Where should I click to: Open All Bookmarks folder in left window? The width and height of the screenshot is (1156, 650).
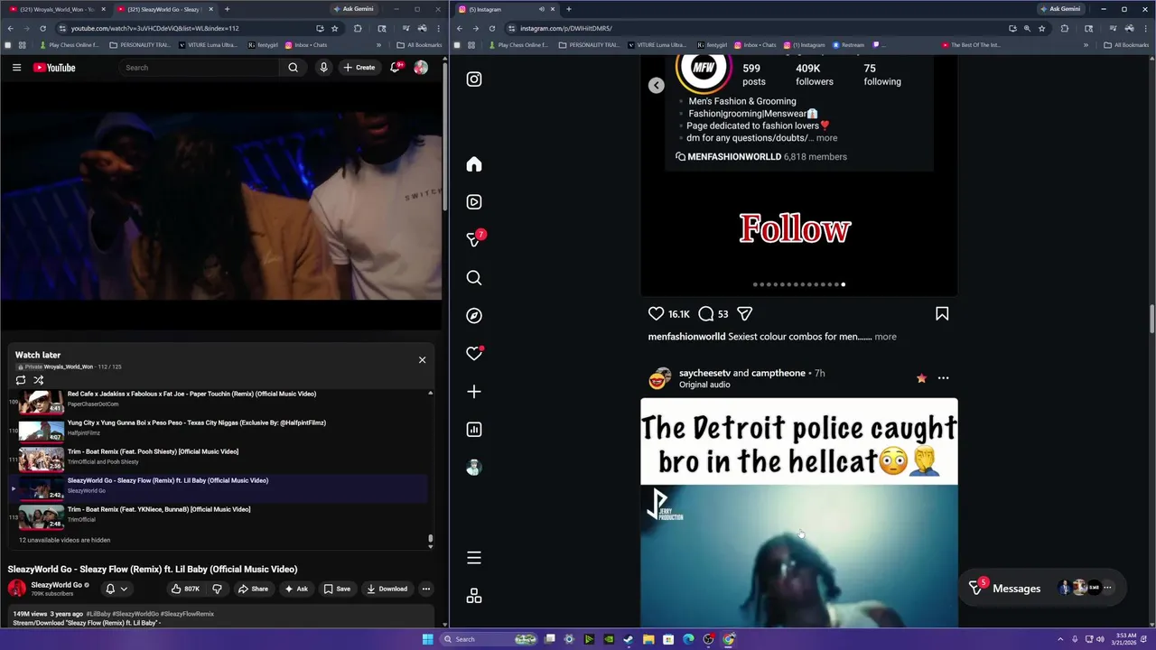click(419, 45)
